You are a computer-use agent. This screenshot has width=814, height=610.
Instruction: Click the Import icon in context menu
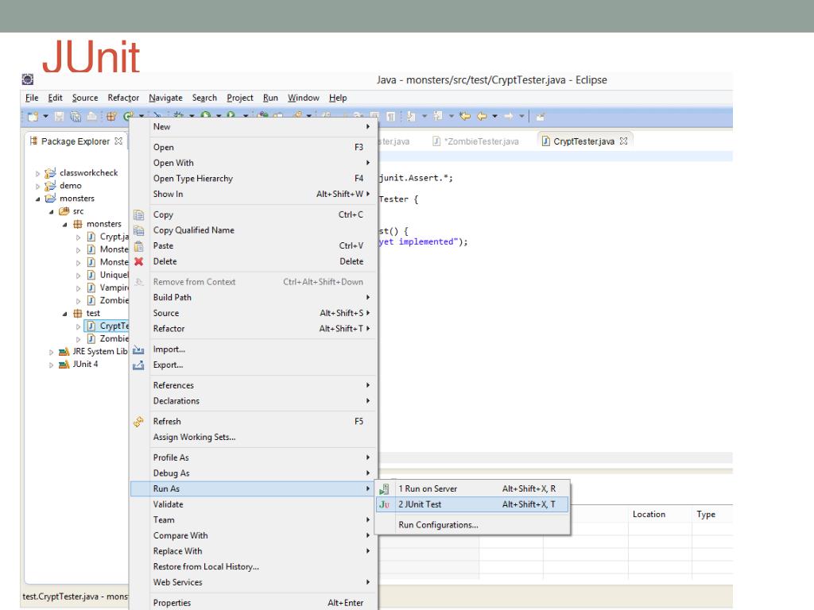point(138,350)
